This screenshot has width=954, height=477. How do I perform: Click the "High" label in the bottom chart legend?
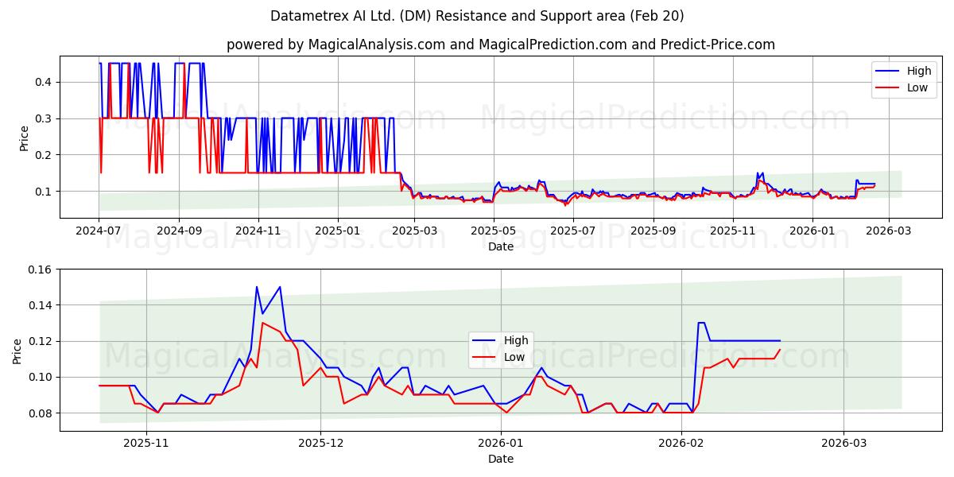(516, 340)
